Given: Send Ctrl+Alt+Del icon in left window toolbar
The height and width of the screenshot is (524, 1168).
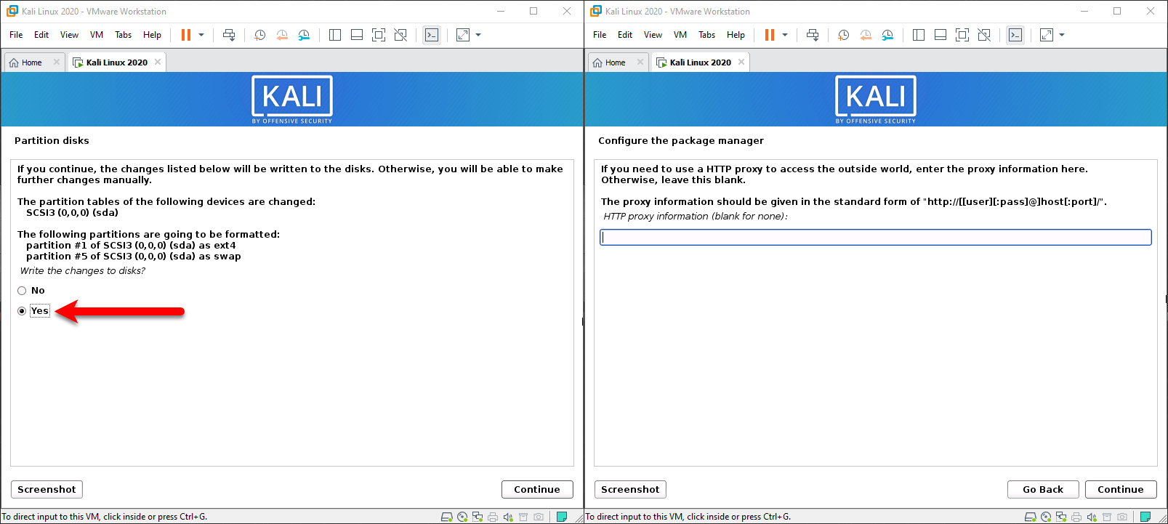Looking at the screenshot, I should pos(229,35).
